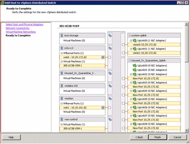
Task: Click the scrollbar up arrow
Action: click(x=186, y=24)
